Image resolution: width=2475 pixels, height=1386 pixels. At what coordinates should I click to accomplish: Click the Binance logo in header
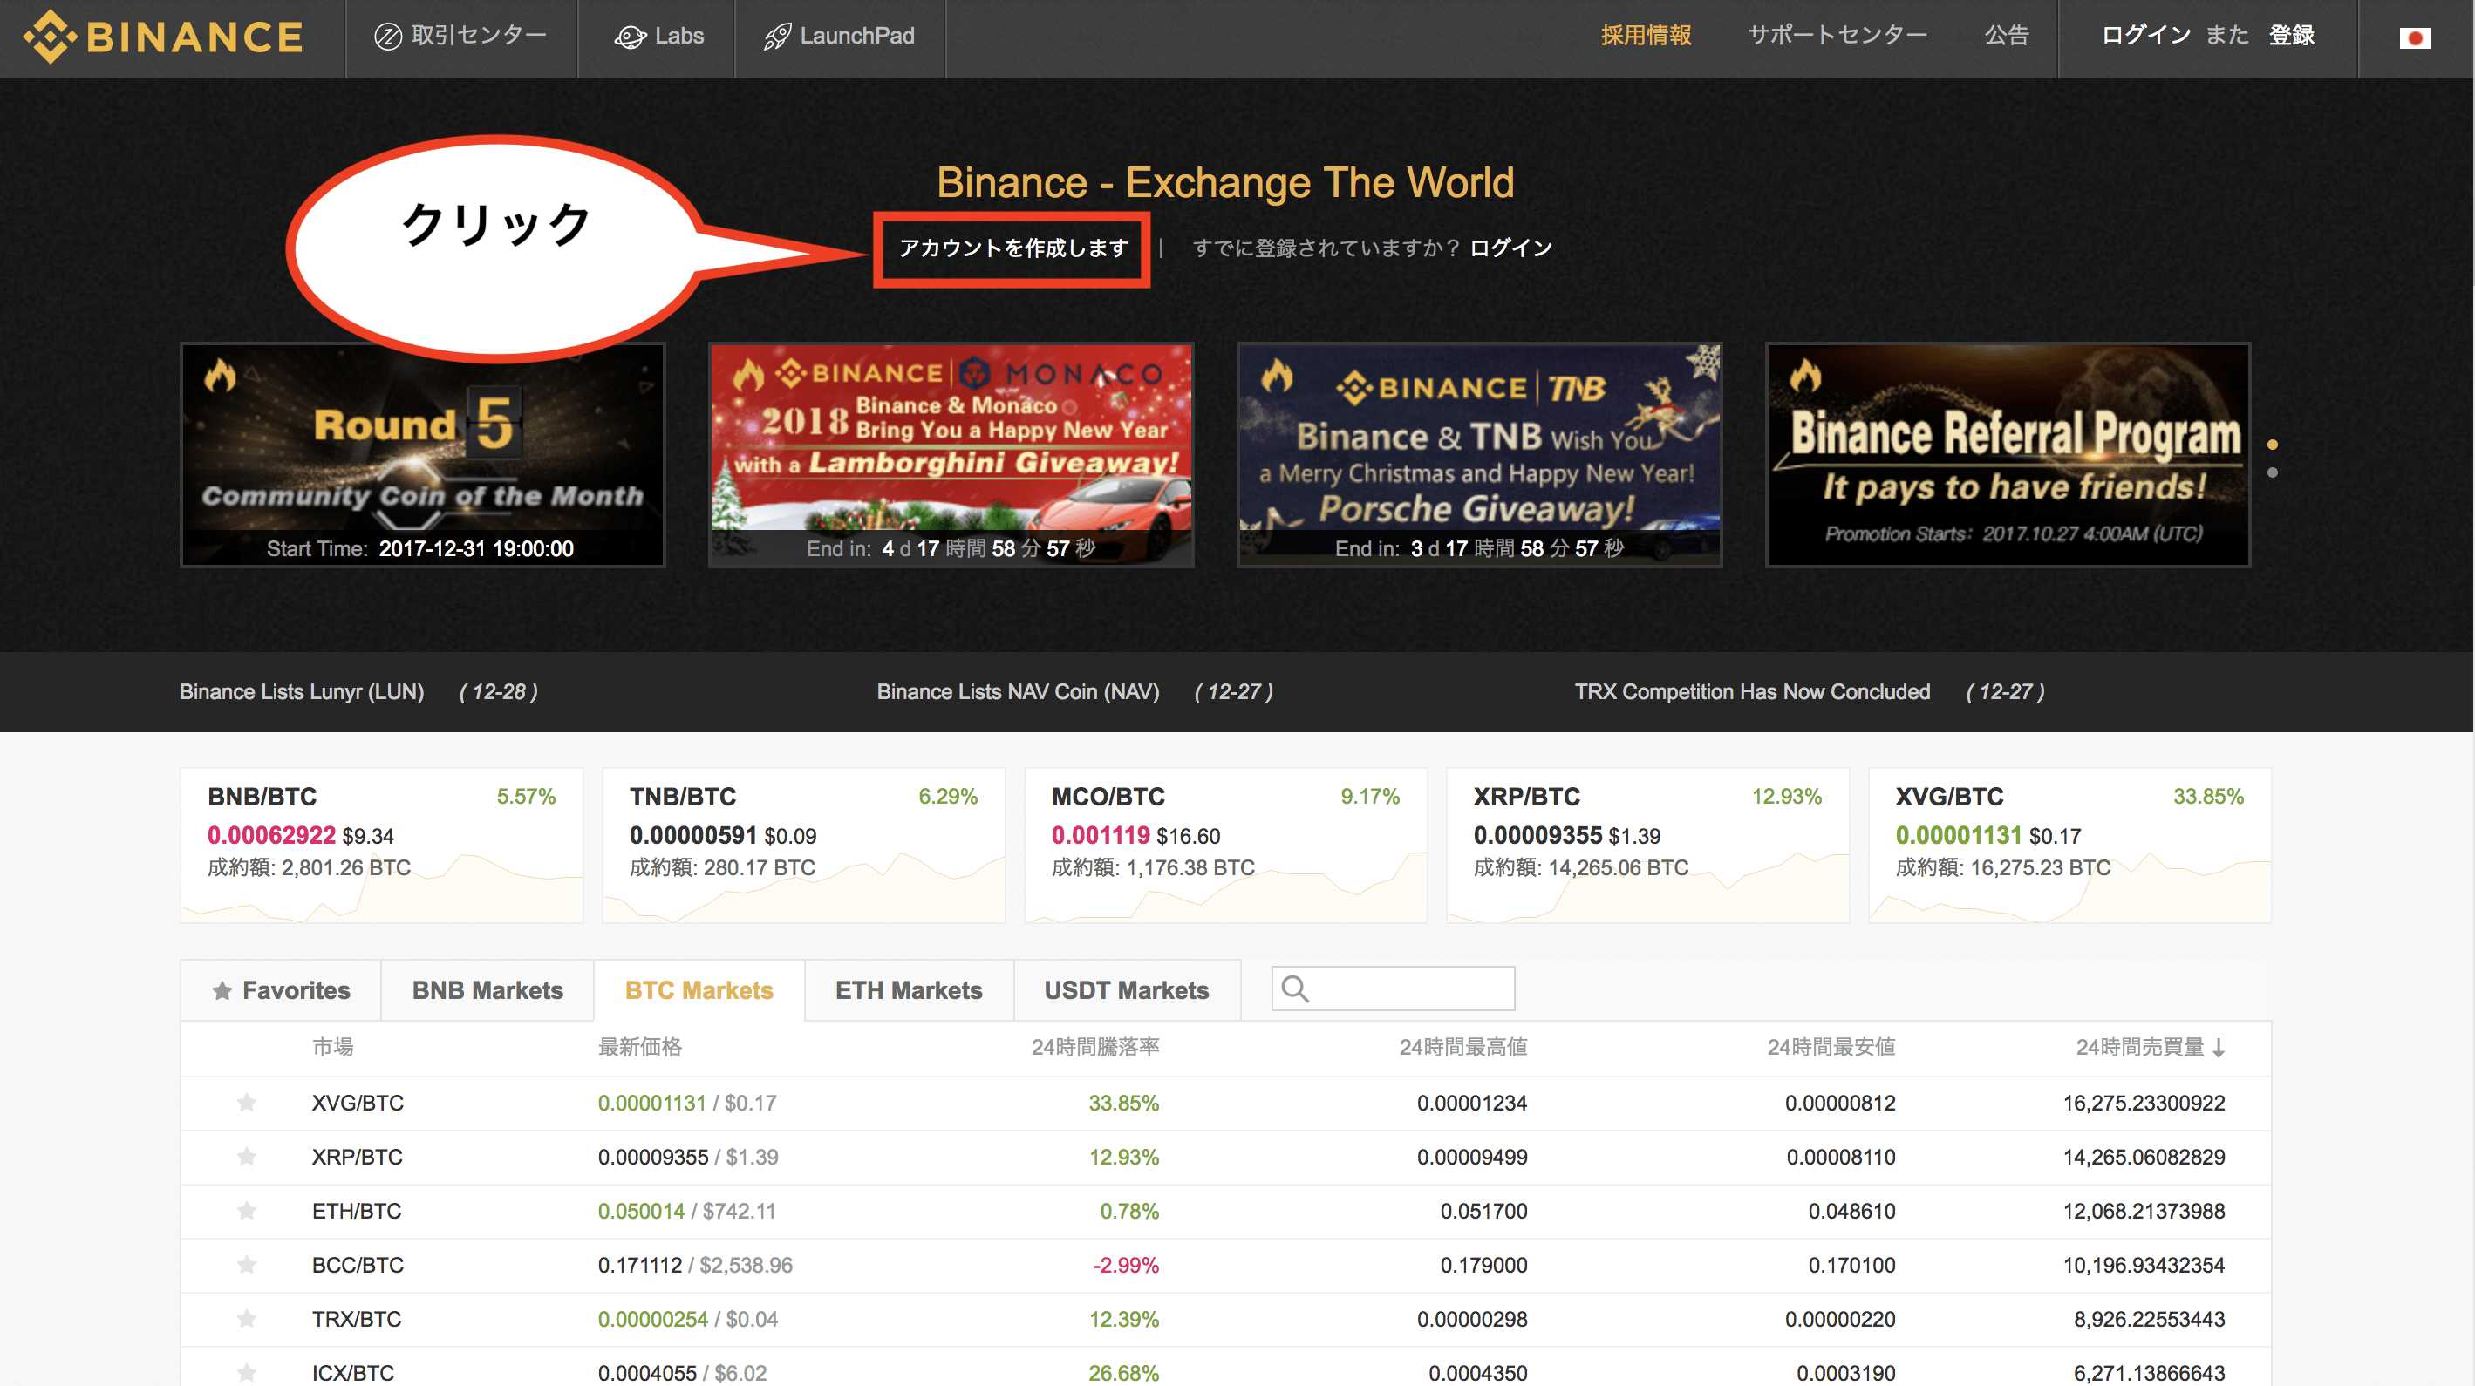[163, 37]
